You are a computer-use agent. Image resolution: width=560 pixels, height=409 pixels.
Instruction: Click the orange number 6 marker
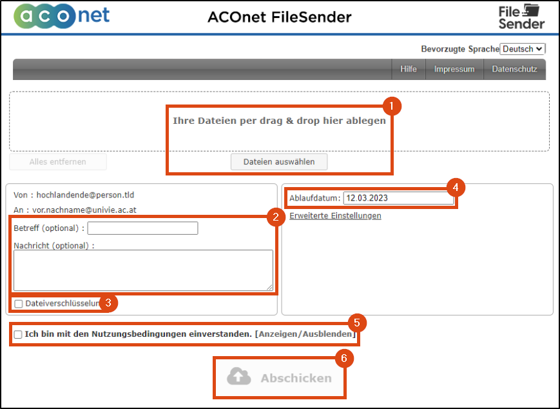(x=345, y=359)
